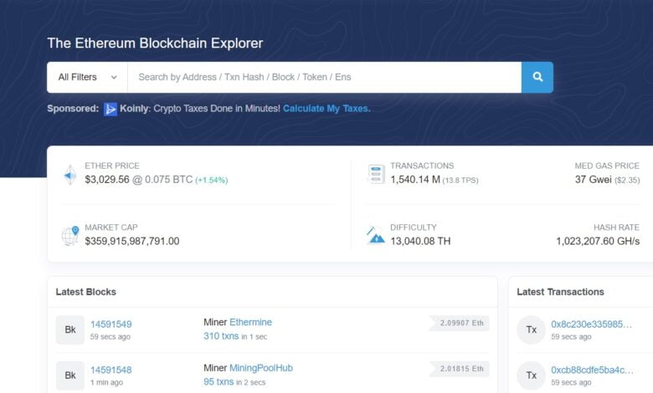
Task: Open miner Ethermine's page
Action: 250,322
